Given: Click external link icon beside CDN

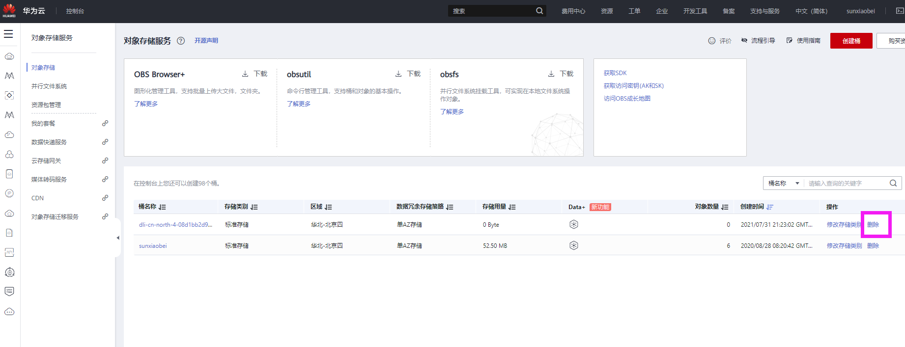Looking at the screenshot, I should tap(105, 198).
